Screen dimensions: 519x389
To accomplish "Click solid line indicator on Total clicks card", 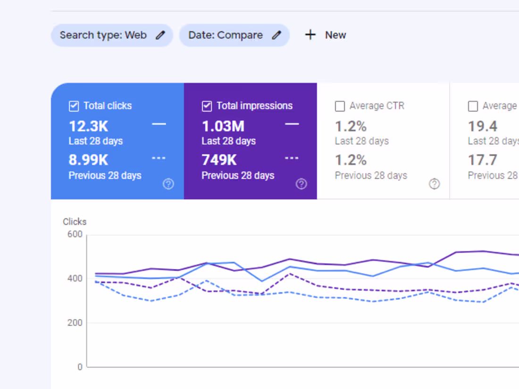I will (159, 124).
